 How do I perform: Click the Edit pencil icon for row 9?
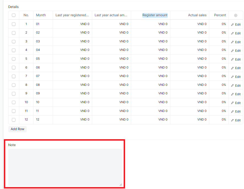pyautogui.click(x=232, y=94)
